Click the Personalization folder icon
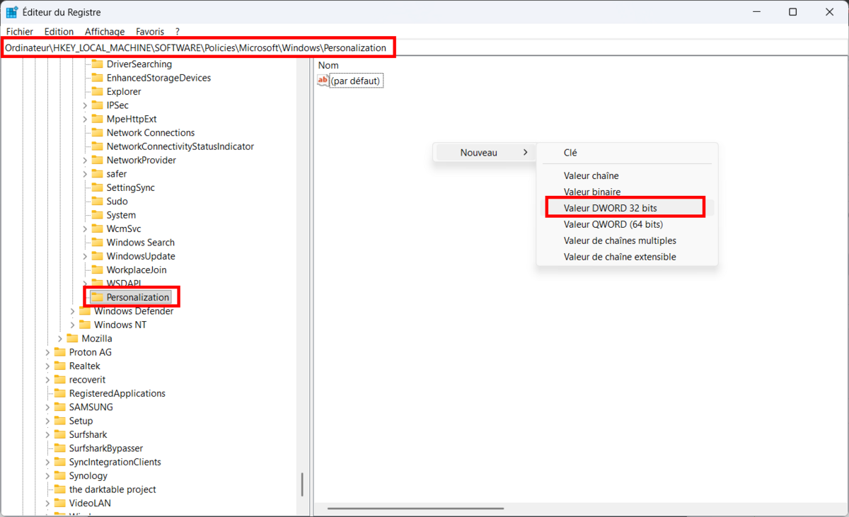The height and width of the screenshot is (517, 849). (x=97, y=297)
